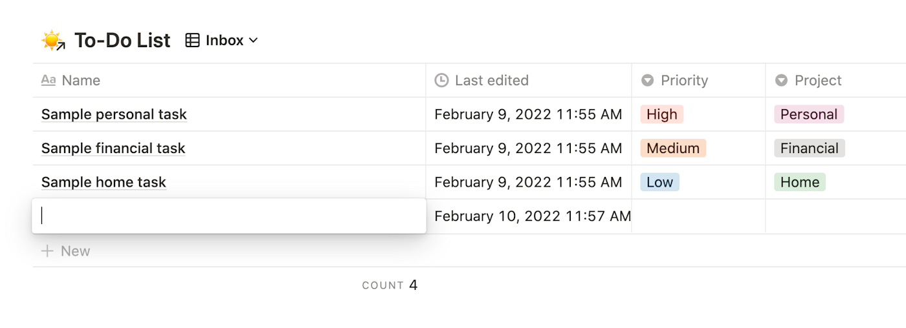The image size is (906, 328).
Task: Click the Project column select icon
Action: (781, 81)
